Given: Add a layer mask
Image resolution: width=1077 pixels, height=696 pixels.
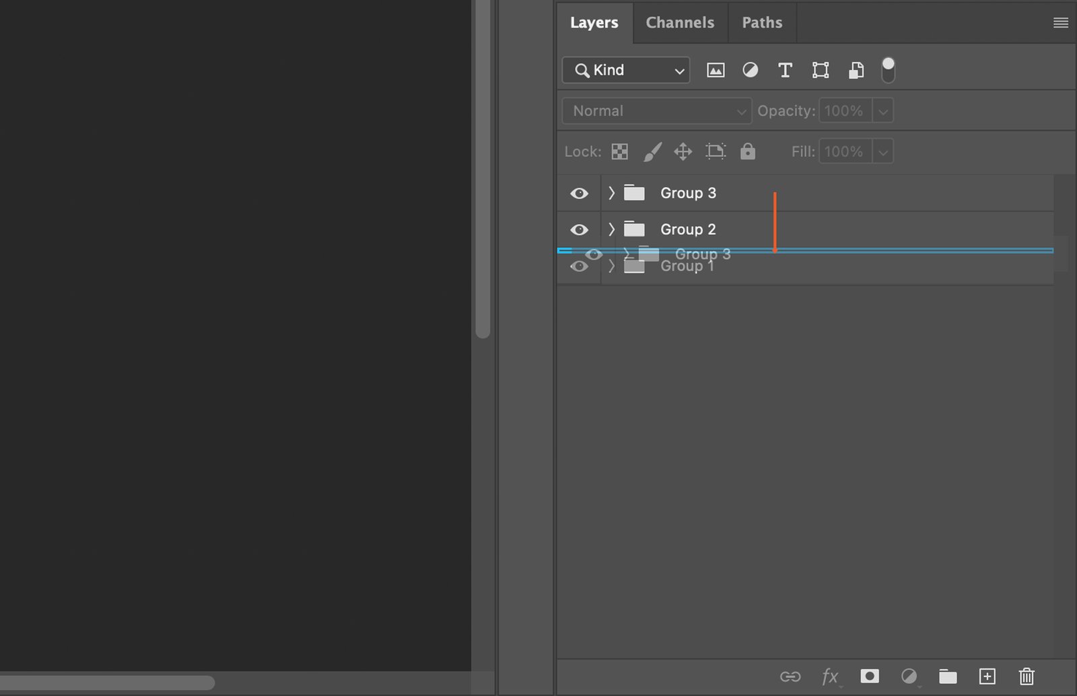Looking at the screenshot, I should tap(869, 676).
